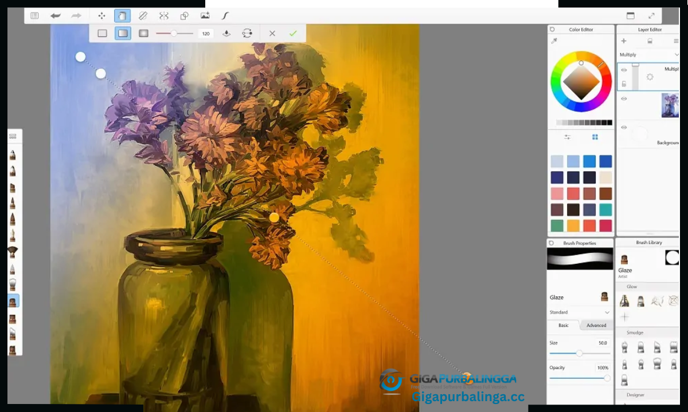Select the Transform move tool
The width and height of the screenshot is (688, 412).
point(101,16)
